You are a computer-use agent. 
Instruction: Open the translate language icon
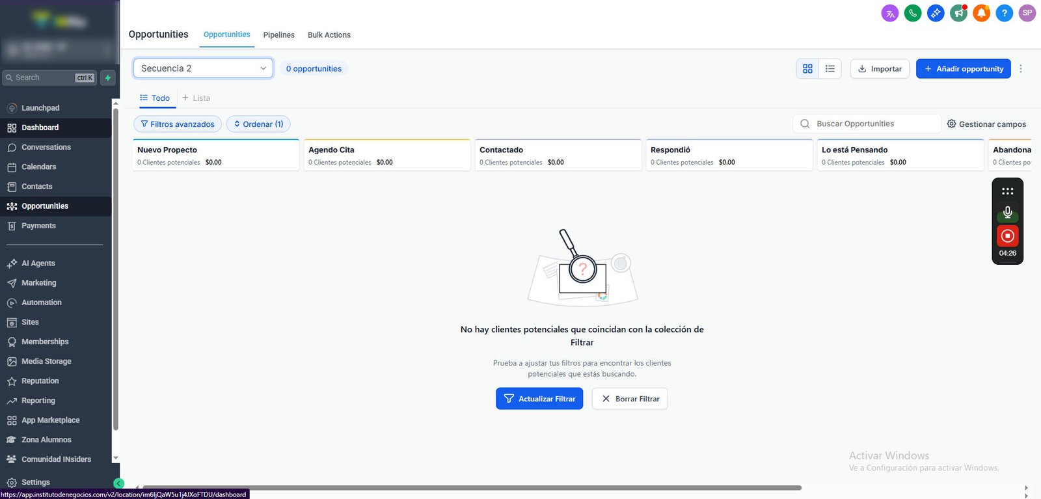[x=890, y=13]
